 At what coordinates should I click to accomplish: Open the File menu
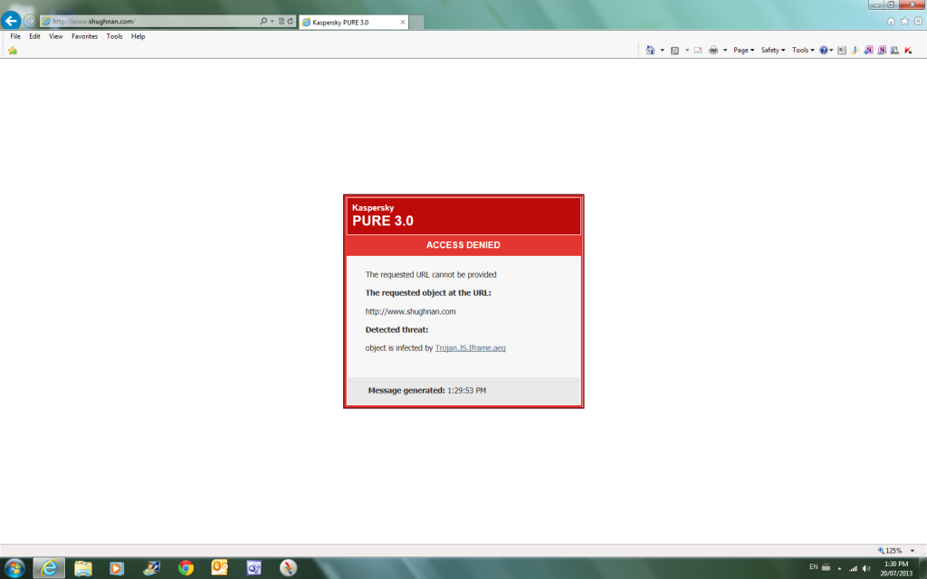(x=15, y=36)
